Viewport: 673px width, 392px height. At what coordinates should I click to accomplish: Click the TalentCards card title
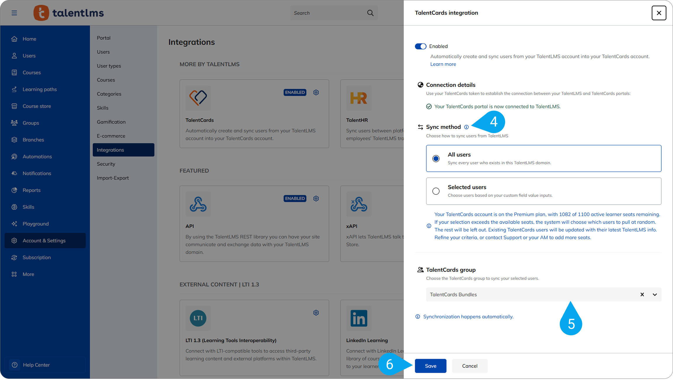tap(199, 120)
